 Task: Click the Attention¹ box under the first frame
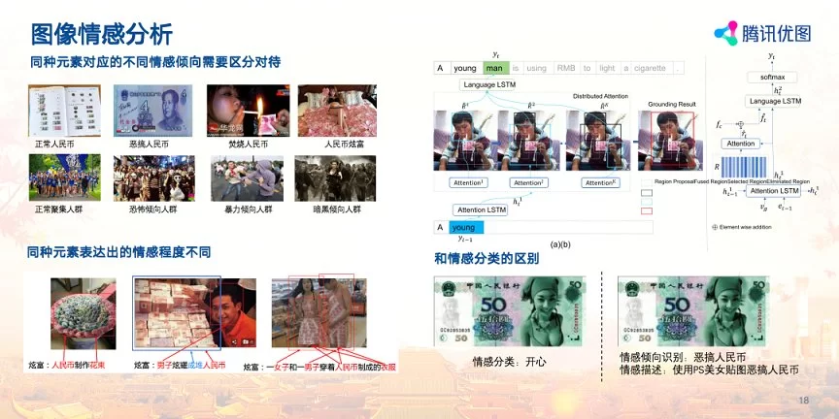coord(469,182)
